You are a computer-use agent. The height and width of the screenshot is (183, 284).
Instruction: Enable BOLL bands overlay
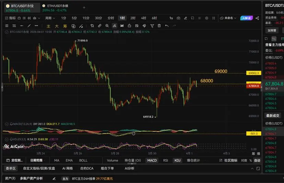[x=83, y=160]
